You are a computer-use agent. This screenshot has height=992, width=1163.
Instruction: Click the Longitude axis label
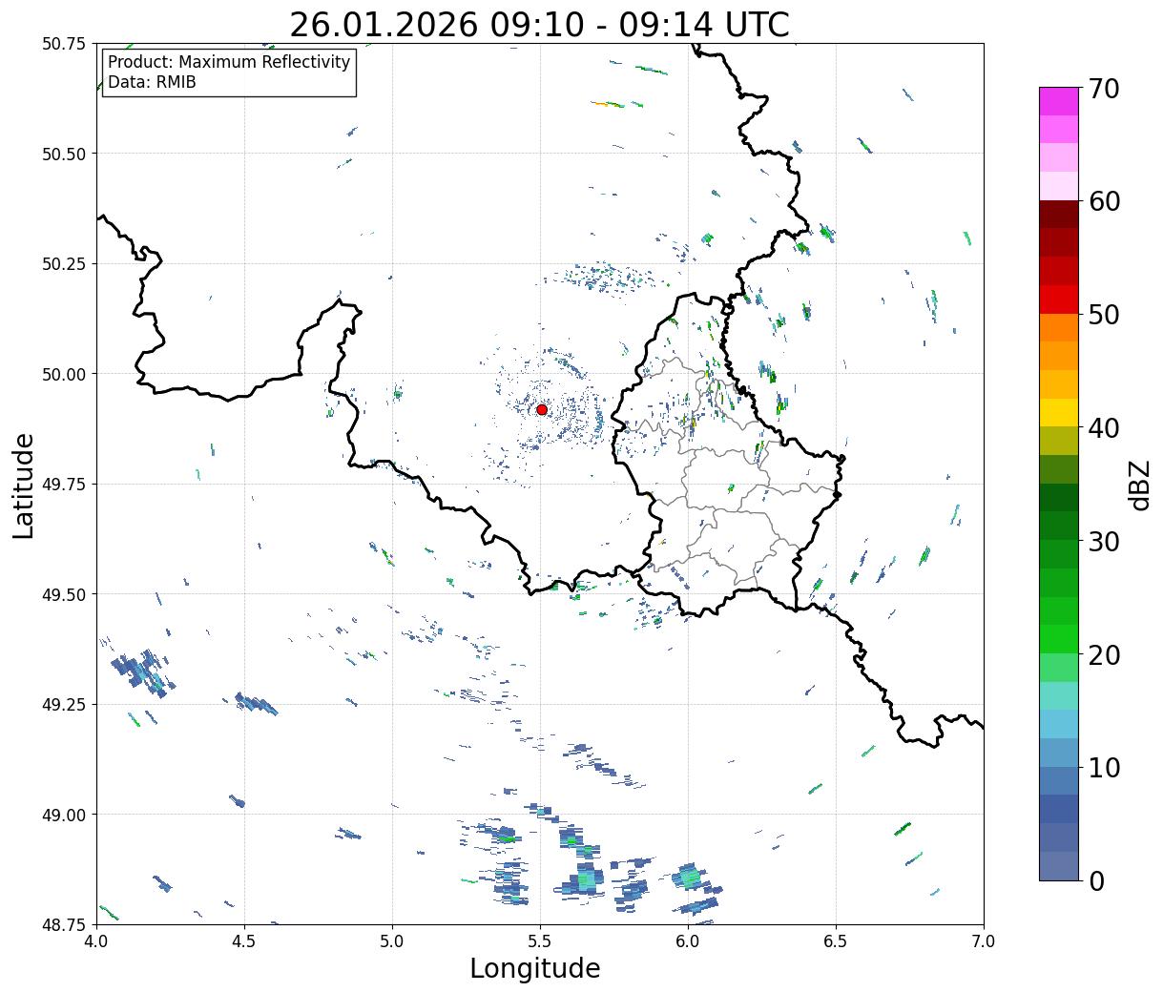(535, 968)
